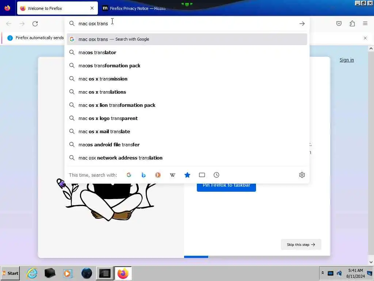Click the scroll down arrow of page scrollbar
This screenshot has height=281, width=374.
[371, 262]
